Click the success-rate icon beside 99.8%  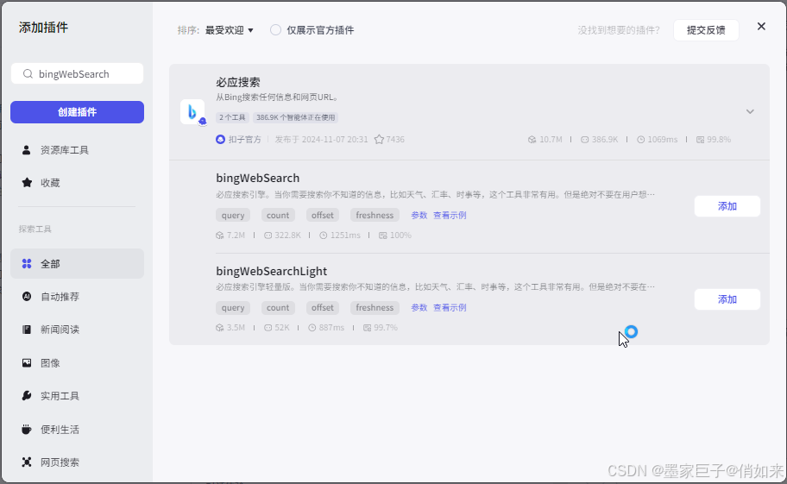(x=700, y=140)
